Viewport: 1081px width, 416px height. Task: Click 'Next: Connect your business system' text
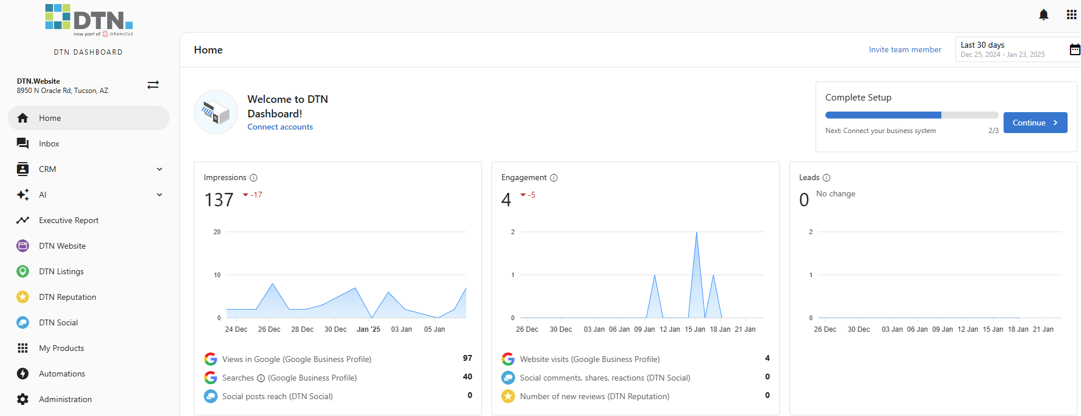coord(880,131)
